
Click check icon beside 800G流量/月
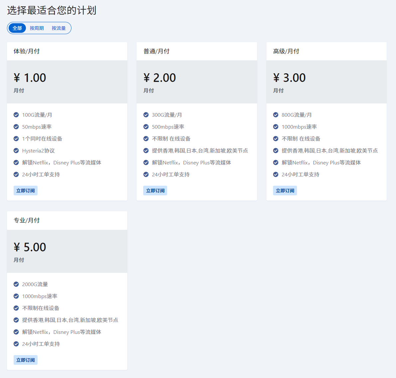[x=276, y=115]
